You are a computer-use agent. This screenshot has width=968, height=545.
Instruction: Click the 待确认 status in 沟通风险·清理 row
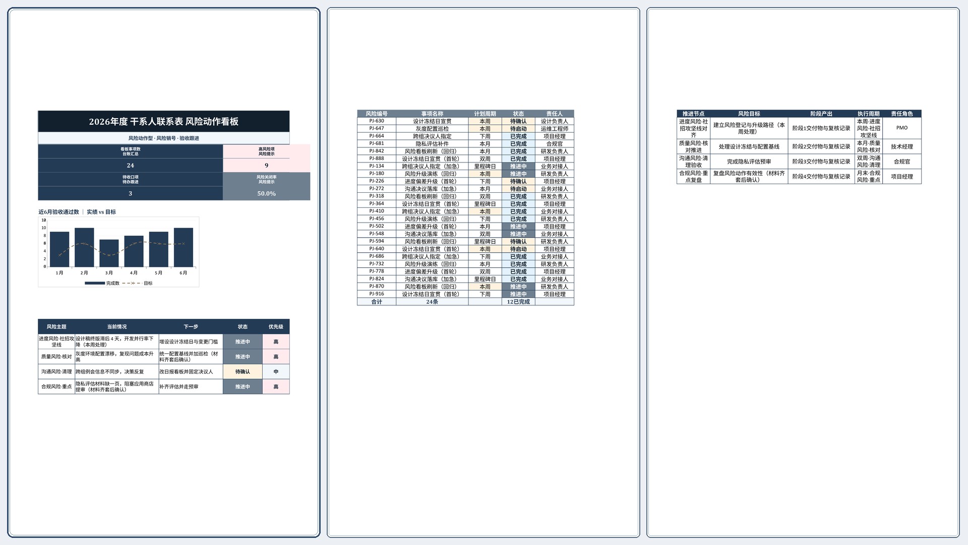tap(243, 372)
